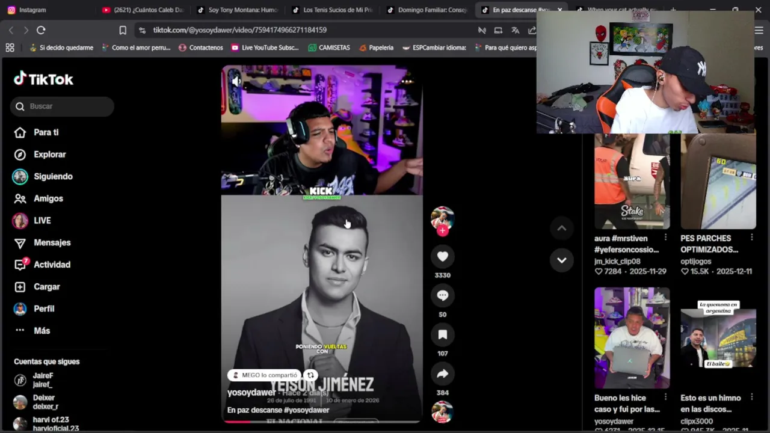Open ESPCambiar idioma bookmark
The height and width of the screenshot is (433, 770).
pos(434,48)
